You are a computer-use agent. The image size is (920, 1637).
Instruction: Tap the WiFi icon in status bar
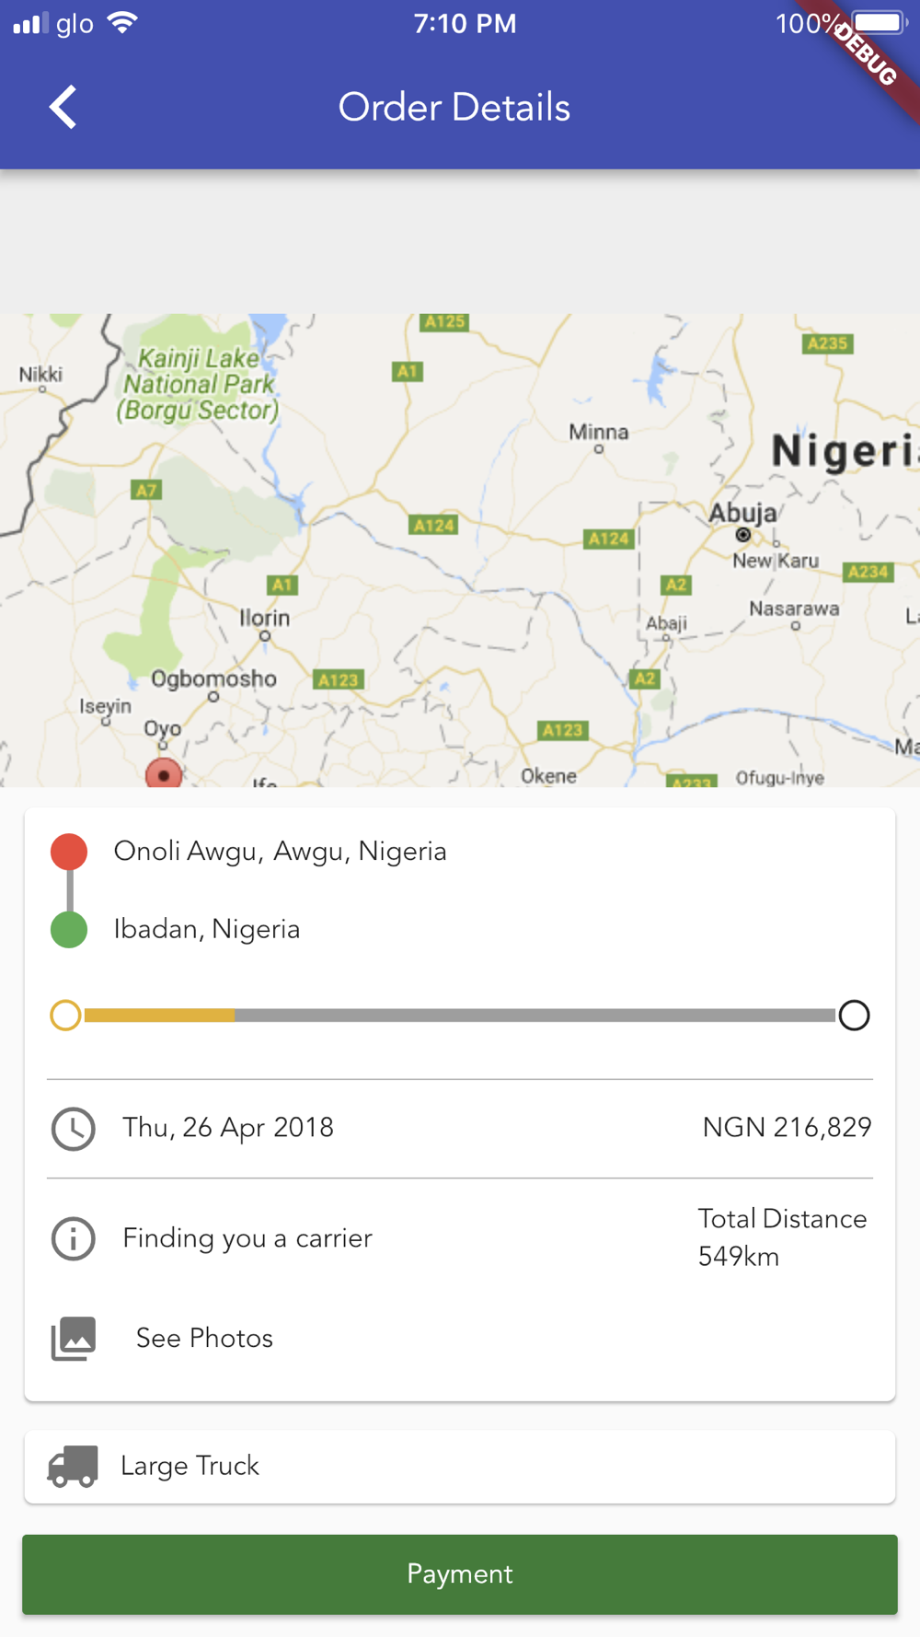point(122,23)
